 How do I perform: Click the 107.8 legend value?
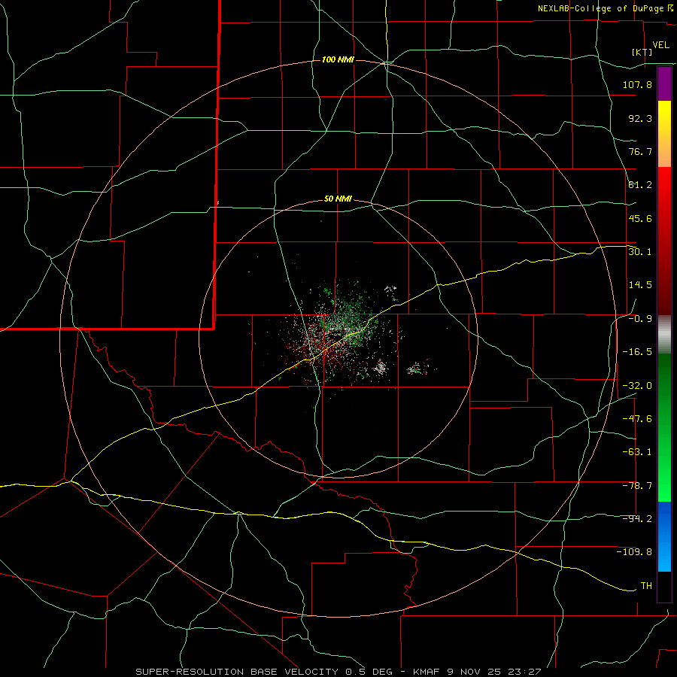[x=637, y=84]
